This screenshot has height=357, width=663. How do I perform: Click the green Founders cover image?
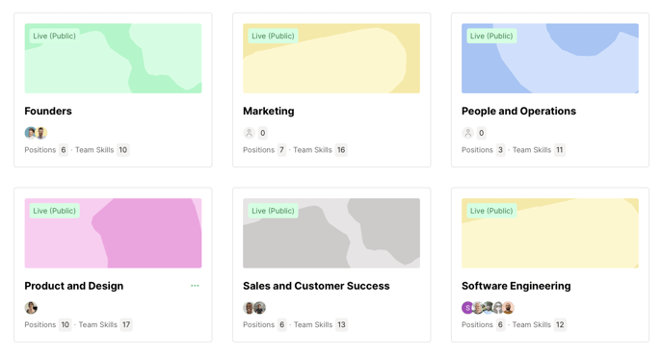click(113, 59)
